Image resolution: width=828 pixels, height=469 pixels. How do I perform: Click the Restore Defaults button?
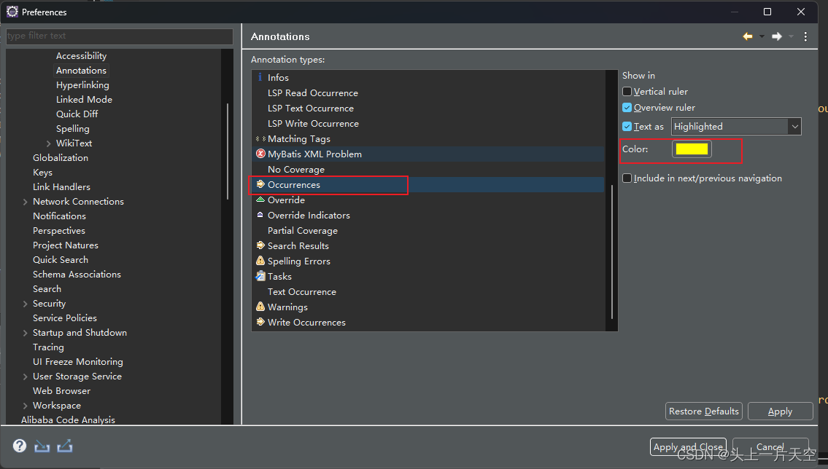[x=704, y=411]
